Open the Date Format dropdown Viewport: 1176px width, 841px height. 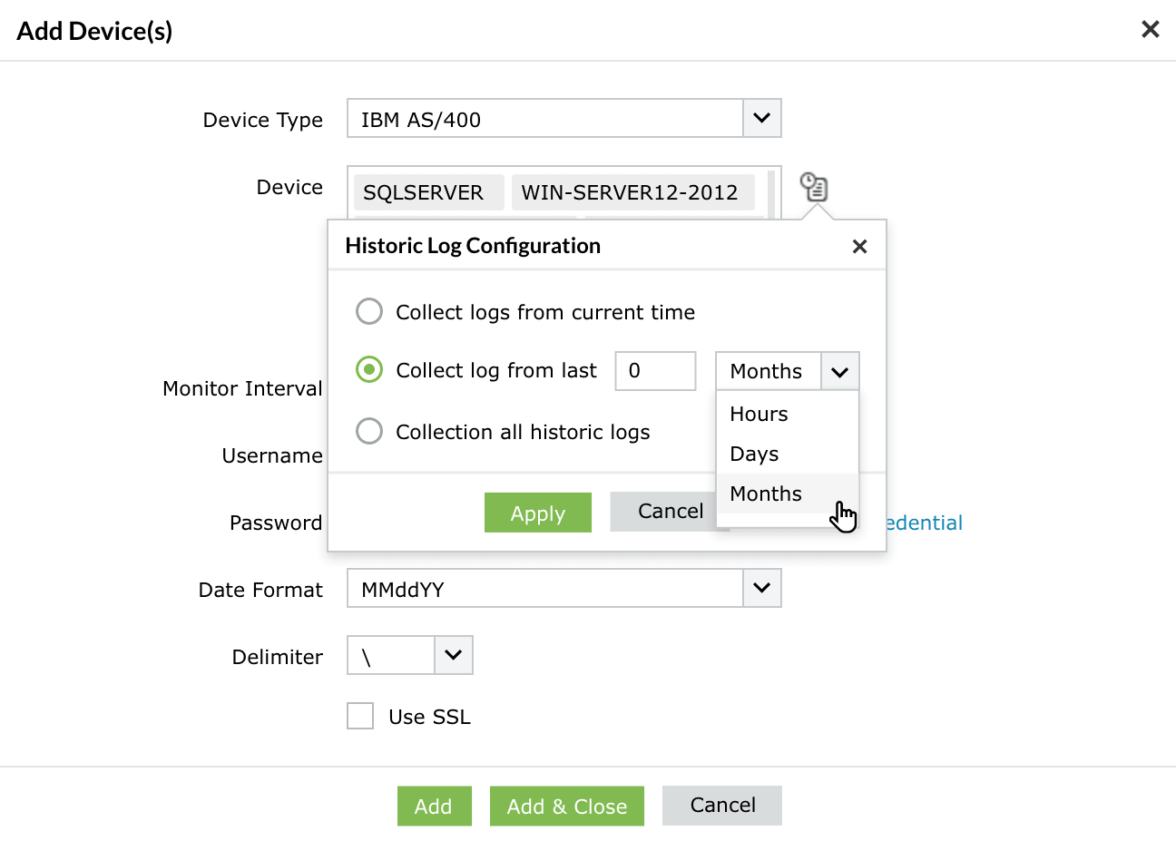pyautogui.click(x=761, y=589)
